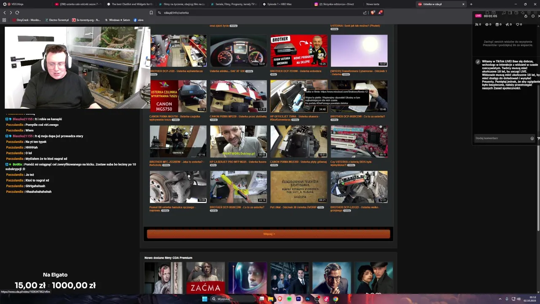
Task: Open TikTok Live Studio from the taskbar
Action: point(326,299)
